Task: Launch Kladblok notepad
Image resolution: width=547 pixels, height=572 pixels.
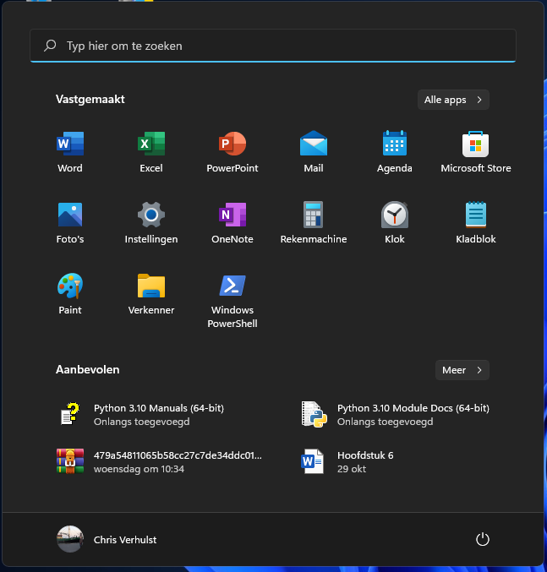Action: coord(476,215)
